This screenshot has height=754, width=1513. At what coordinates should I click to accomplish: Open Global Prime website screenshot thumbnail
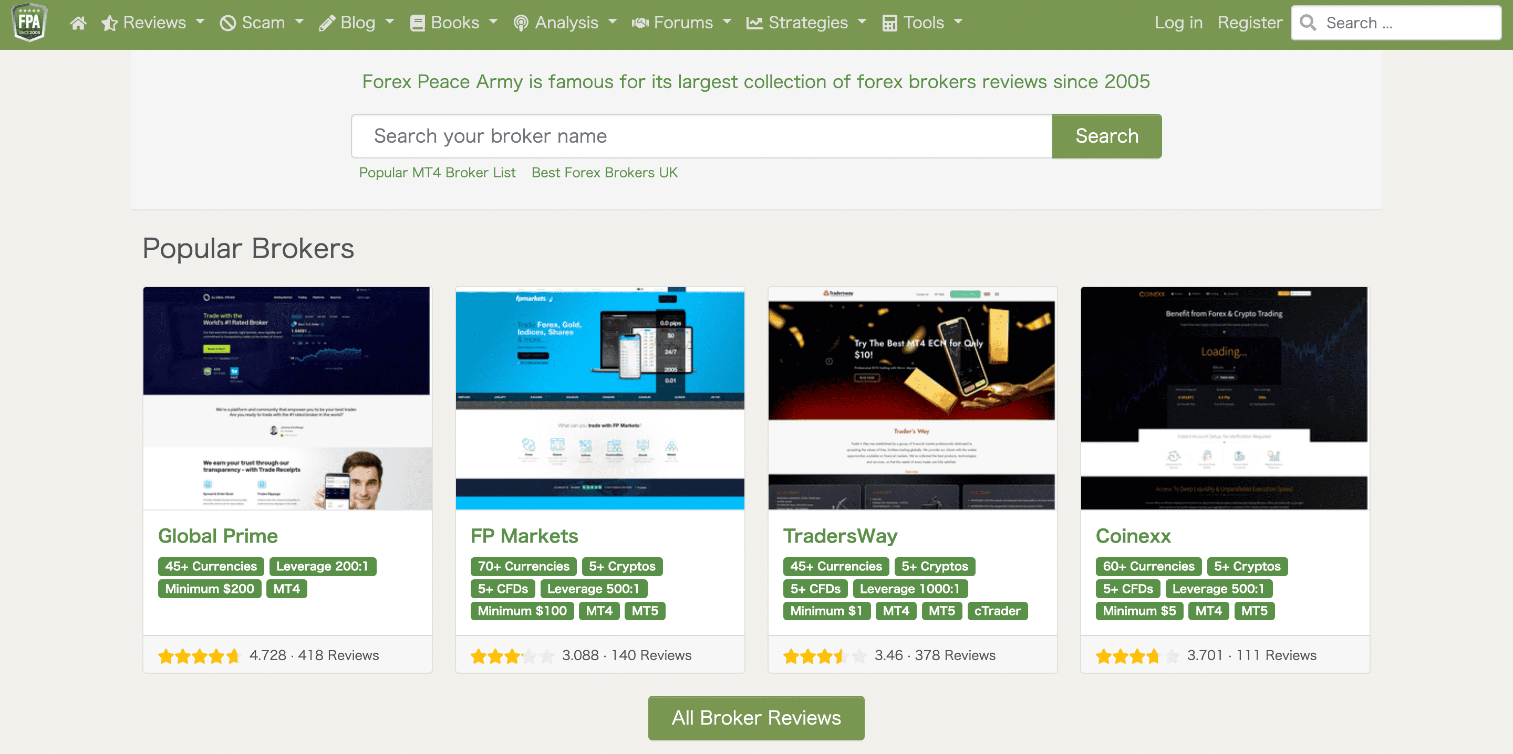[287, 398]
